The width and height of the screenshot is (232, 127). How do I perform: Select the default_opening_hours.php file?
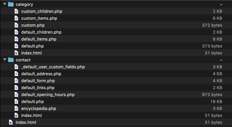point(116,95)
